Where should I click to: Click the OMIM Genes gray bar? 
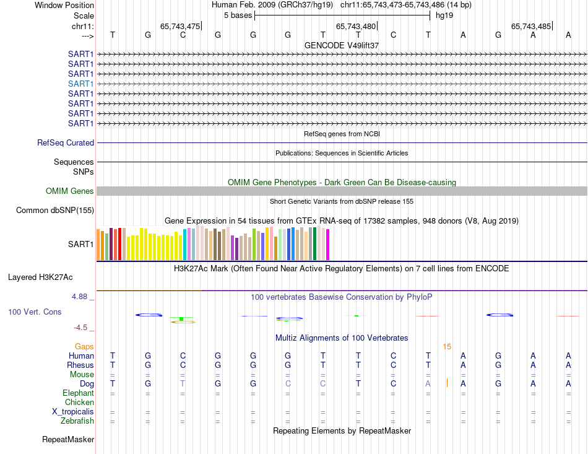click(x=342, y=191)
